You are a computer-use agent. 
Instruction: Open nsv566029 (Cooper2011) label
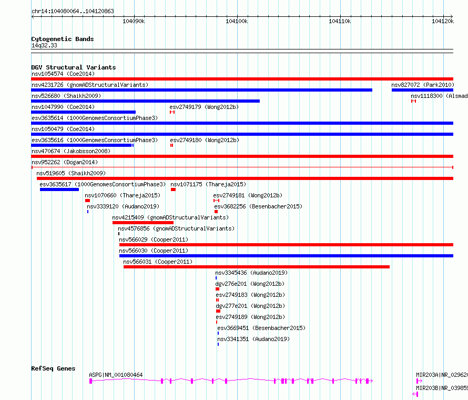click(x=154, y=239)
